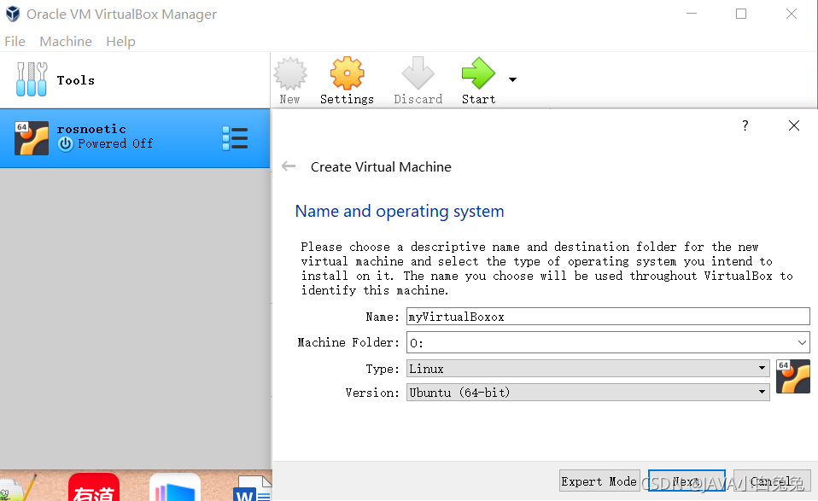Select the rosnoetic virtual machine

point(135,138)
